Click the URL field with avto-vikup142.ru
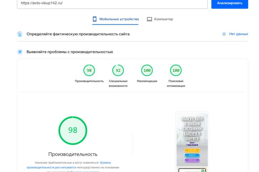259x172 pixels. point(112,3)
